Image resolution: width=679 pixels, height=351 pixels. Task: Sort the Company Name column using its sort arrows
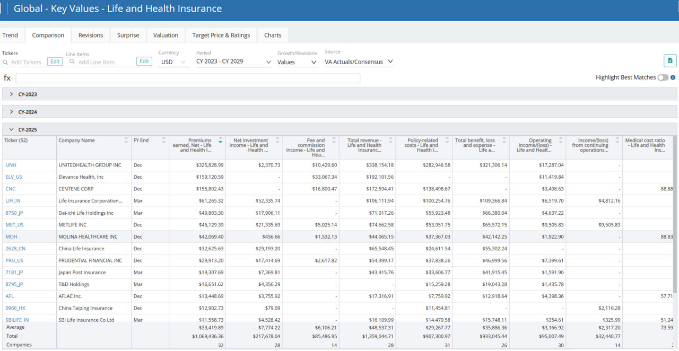click(x=126, y=141)
